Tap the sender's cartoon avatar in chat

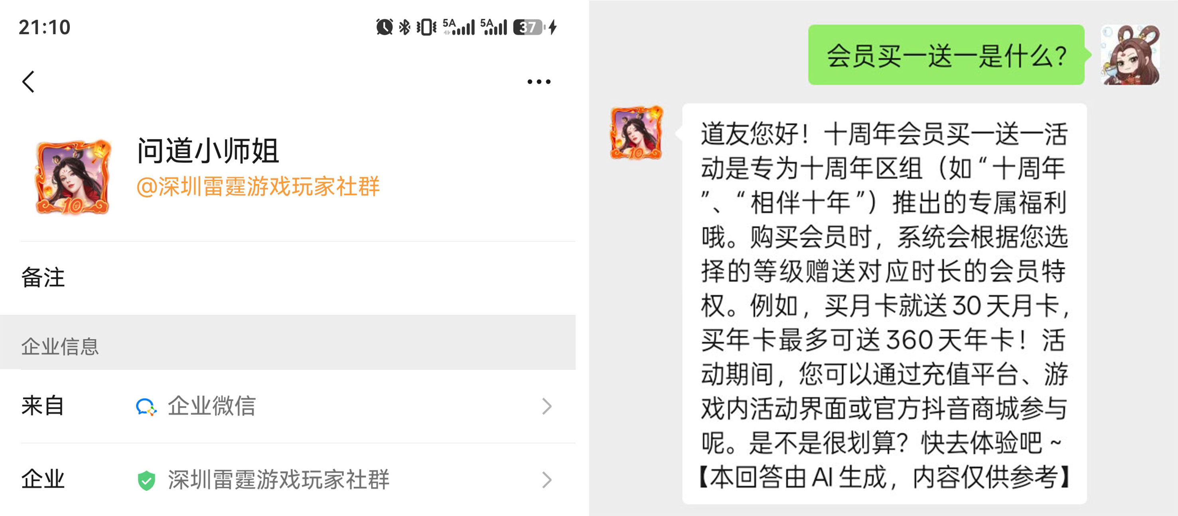[1130, 55]
